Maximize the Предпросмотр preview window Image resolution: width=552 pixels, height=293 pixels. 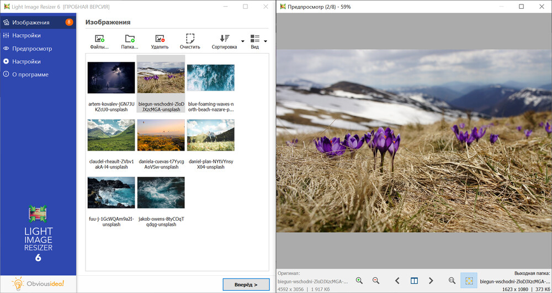(522, 6)
